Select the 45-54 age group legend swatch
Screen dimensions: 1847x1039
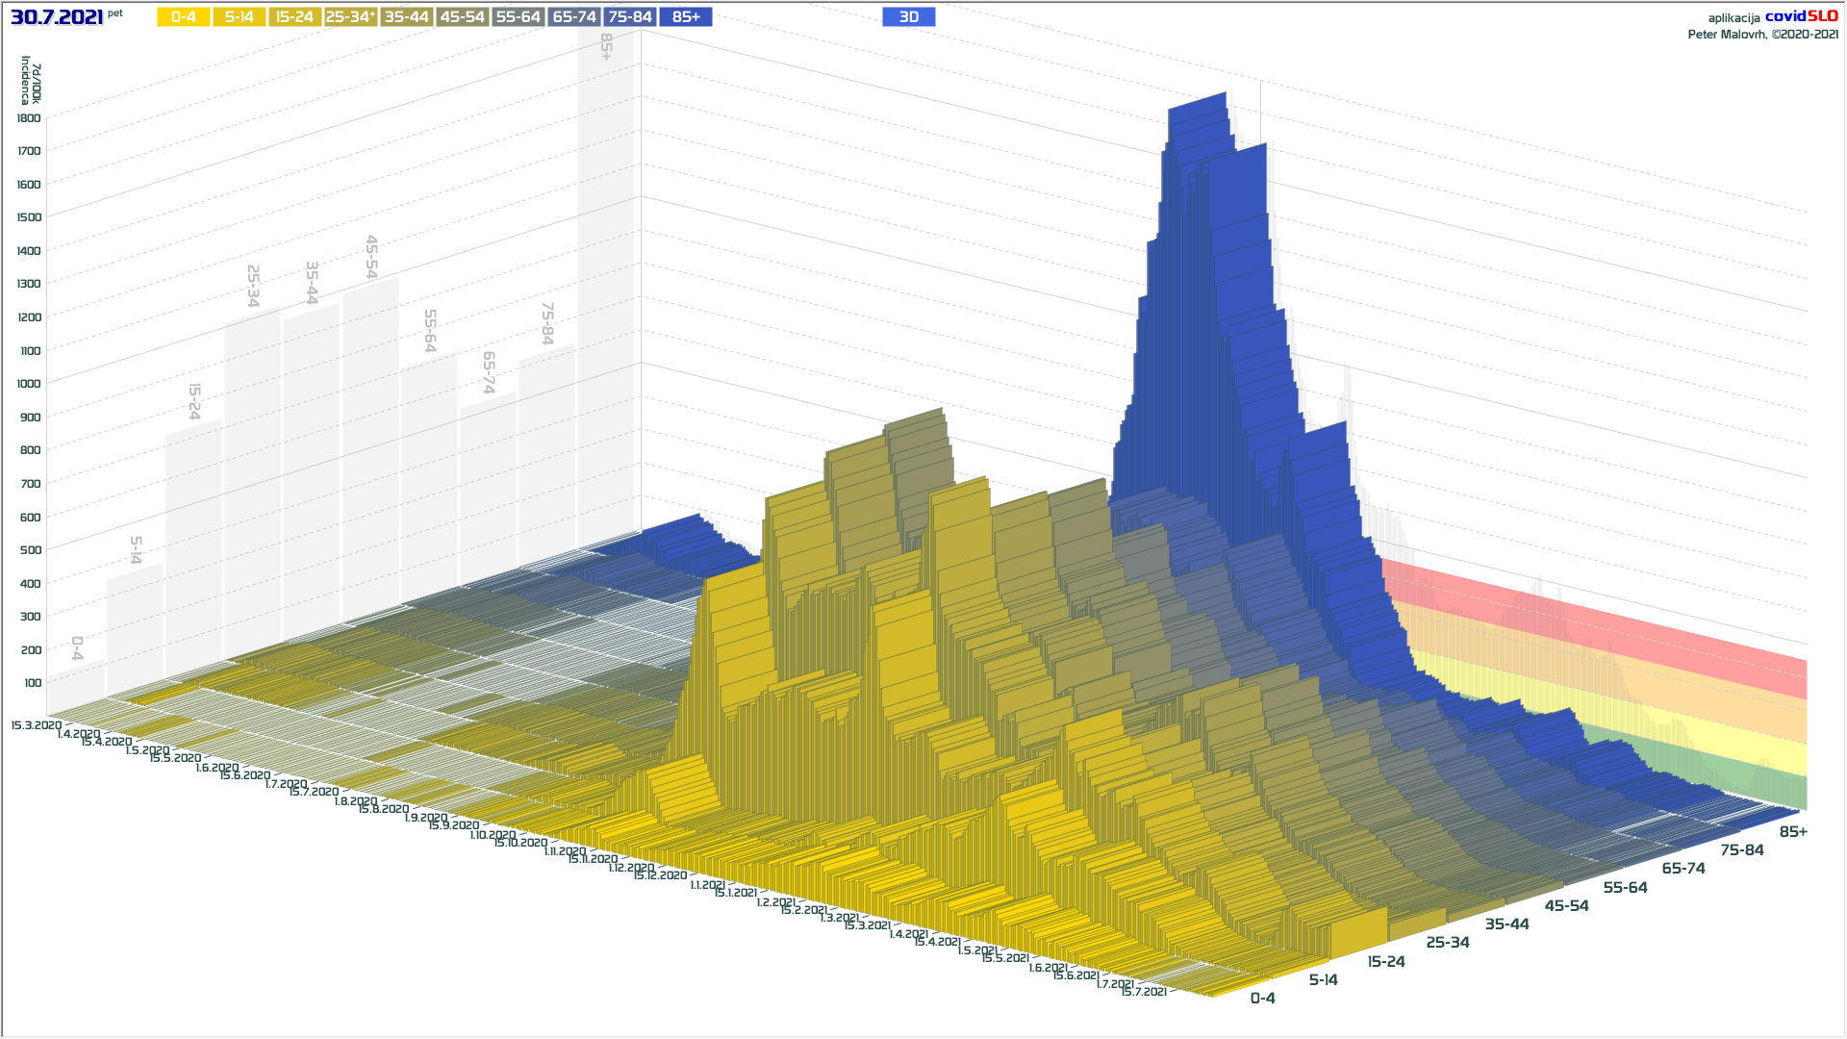click(462, 17)
